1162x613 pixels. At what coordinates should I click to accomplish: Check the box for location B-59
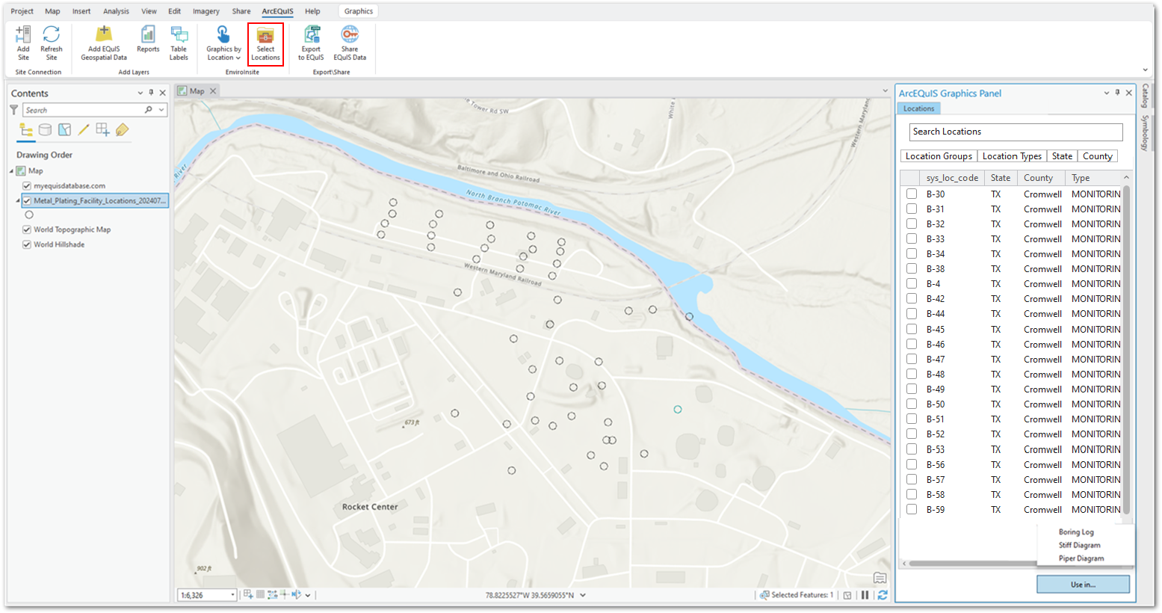[912, 509]
